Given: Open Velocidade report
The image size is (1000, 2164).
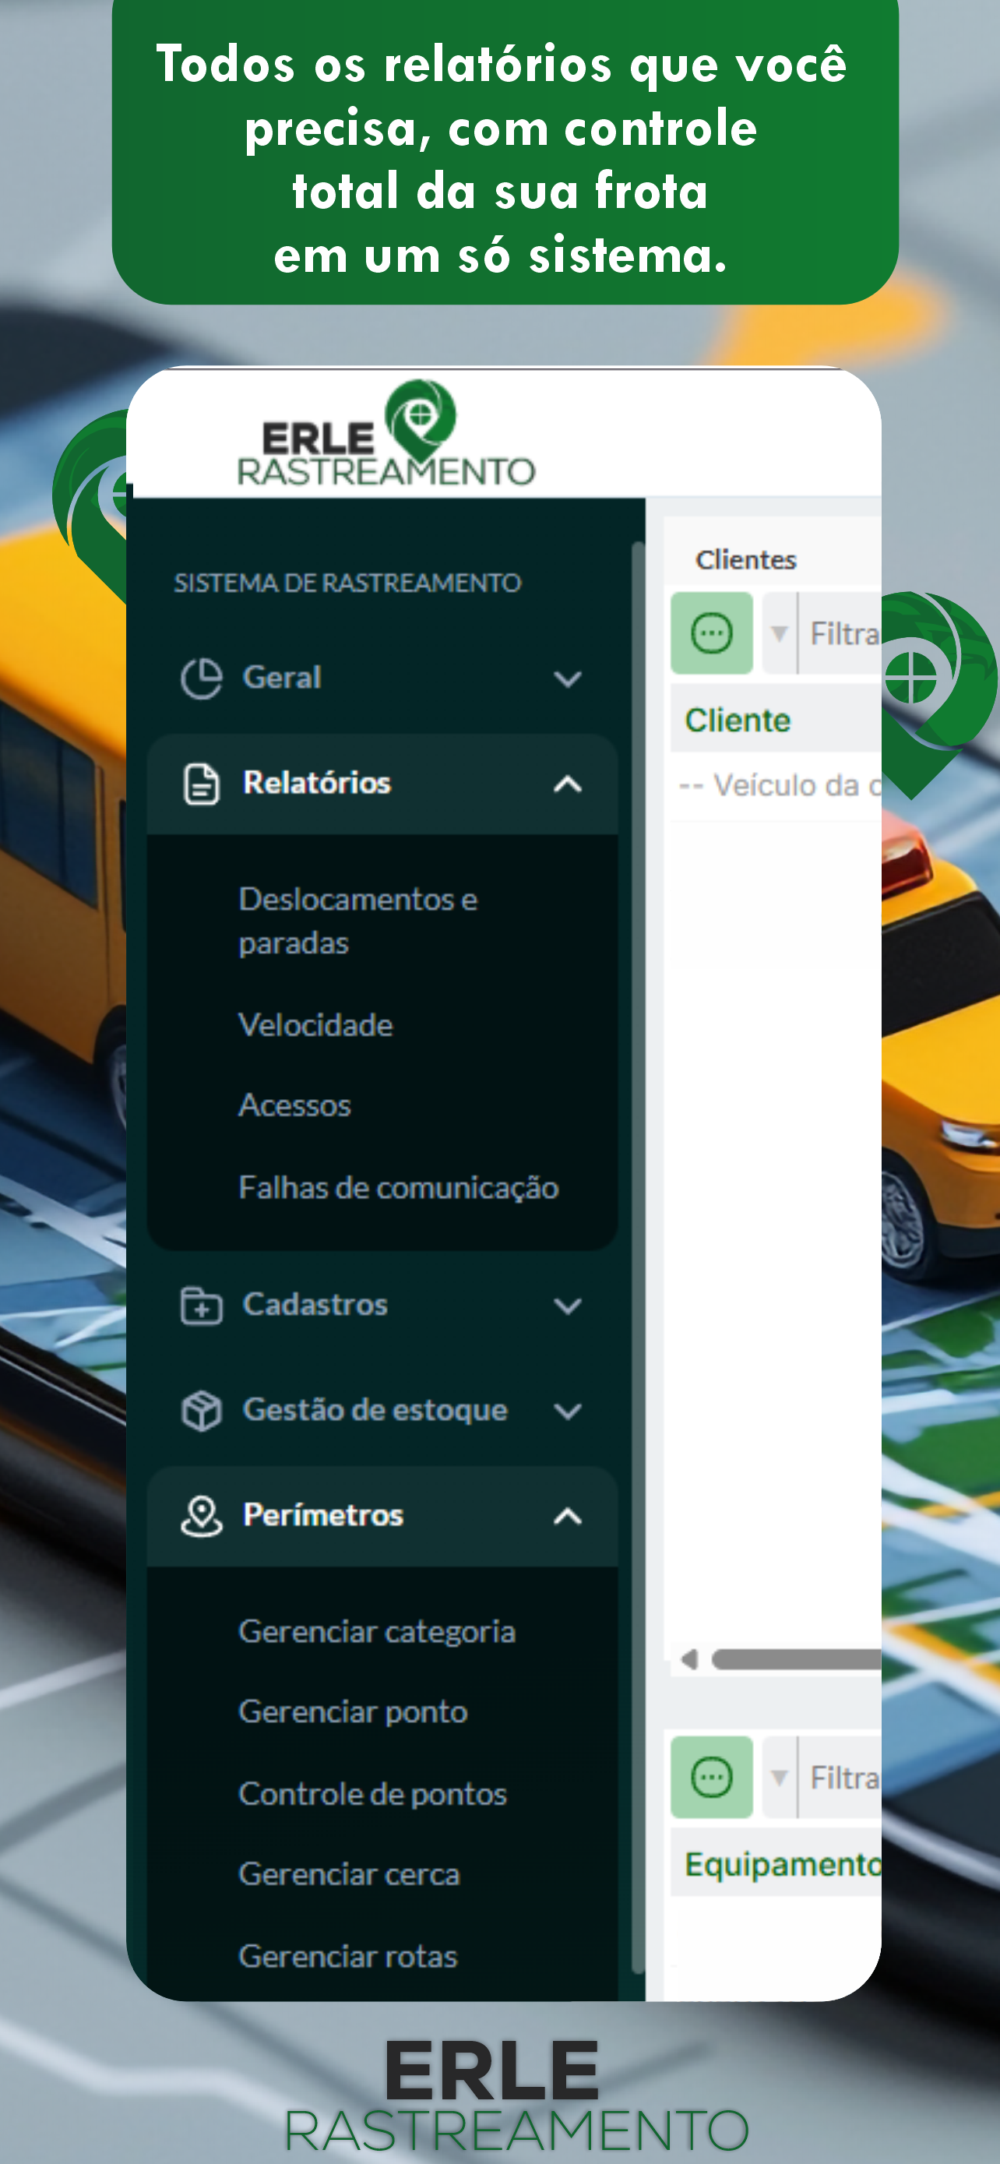Looking at the screenshot, I should 315,1025.
